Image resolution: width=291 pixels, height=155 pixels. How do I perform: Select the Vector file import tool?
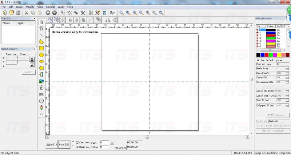41,88
